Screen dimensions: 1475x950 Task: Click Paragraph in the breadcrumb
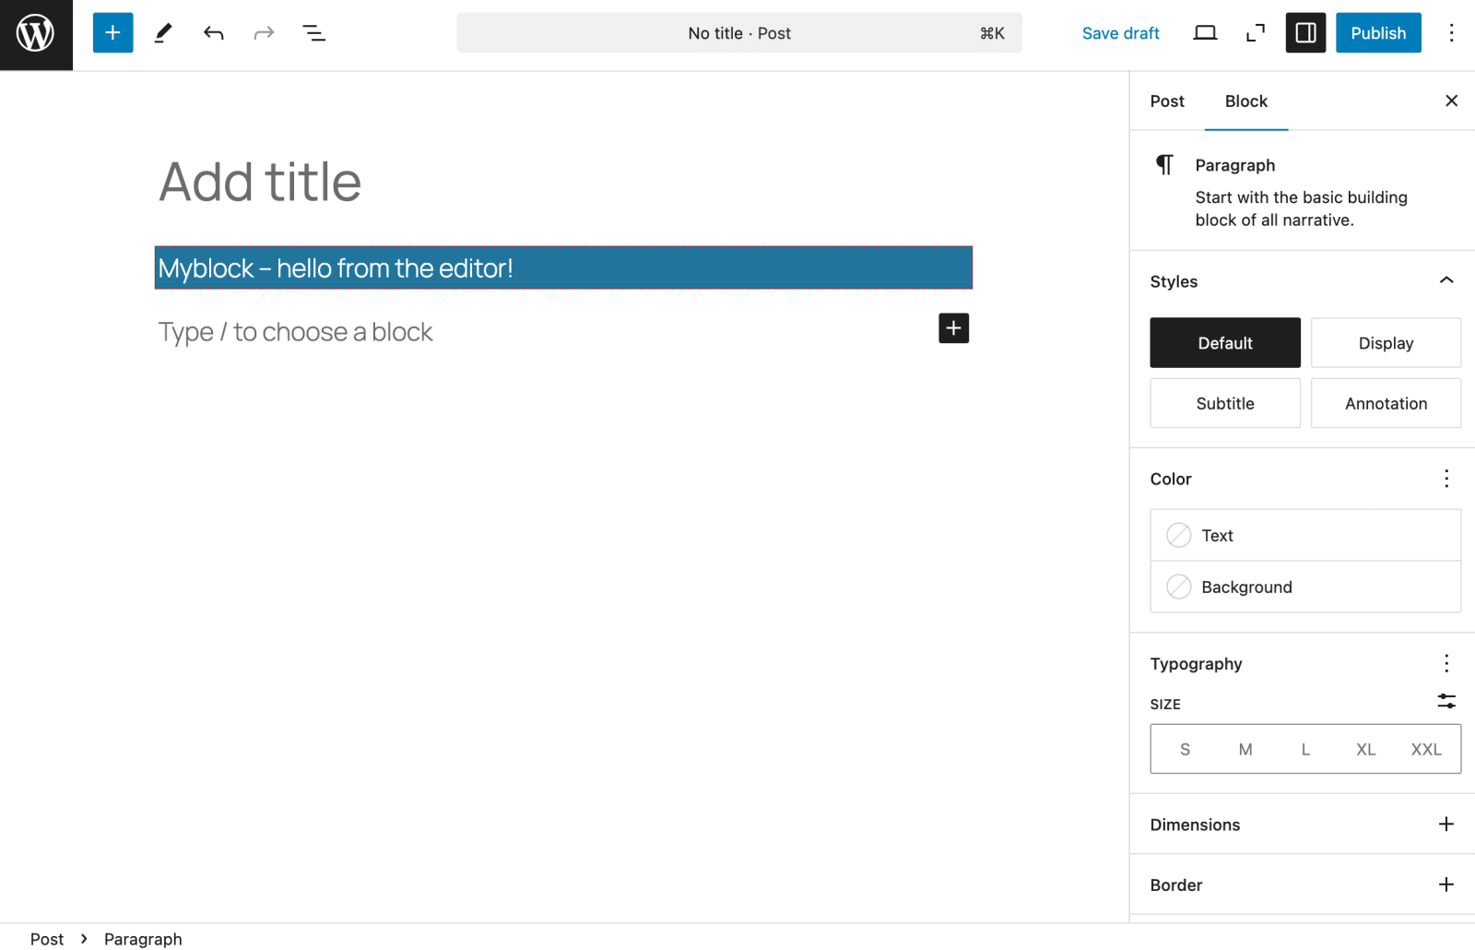tap(143, 938)
